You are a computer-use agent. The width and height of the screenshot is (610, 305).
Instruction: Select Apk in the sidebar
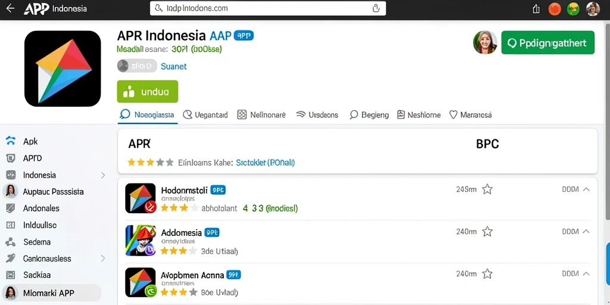pos(30,142)
